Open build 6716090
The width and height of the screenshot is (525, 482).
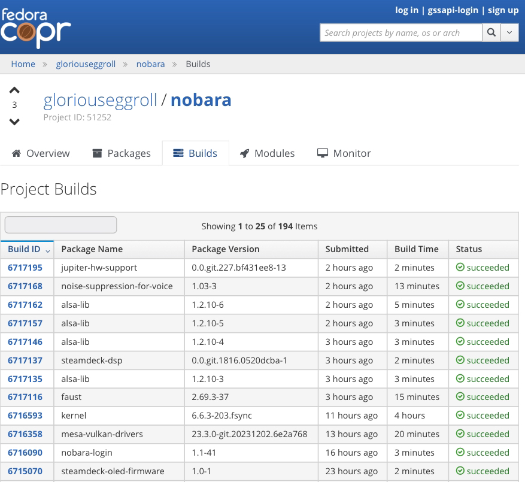click(x=25, y=453)
